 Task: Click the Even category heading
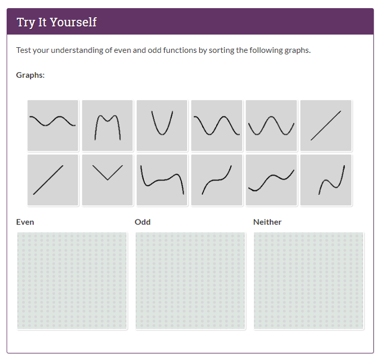[25, 222]
